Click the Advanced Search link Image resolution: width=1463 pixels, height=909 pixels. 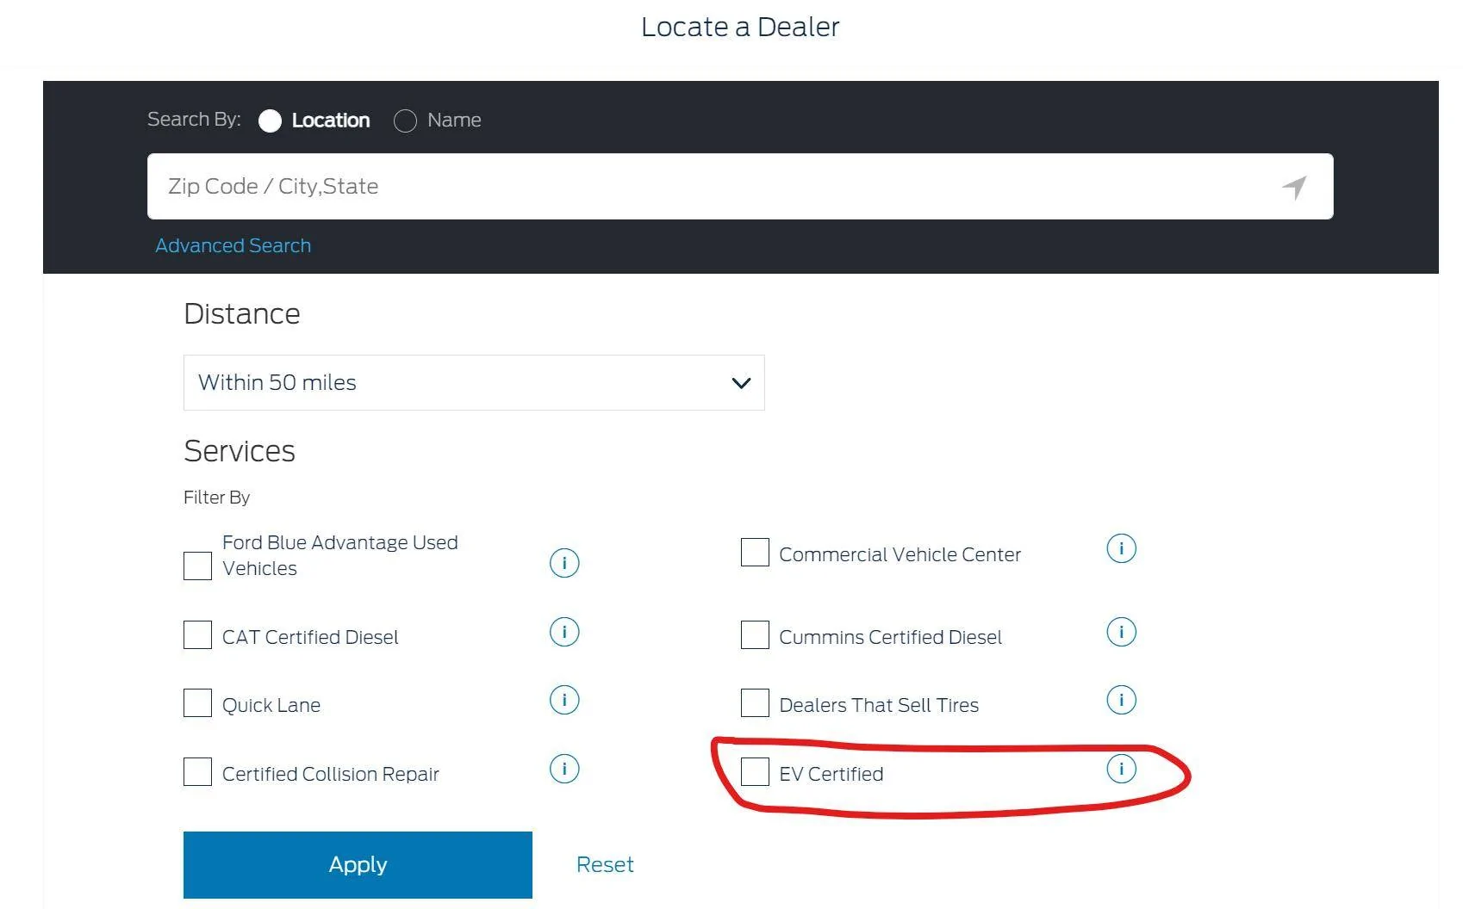click(x=233, y=245)
